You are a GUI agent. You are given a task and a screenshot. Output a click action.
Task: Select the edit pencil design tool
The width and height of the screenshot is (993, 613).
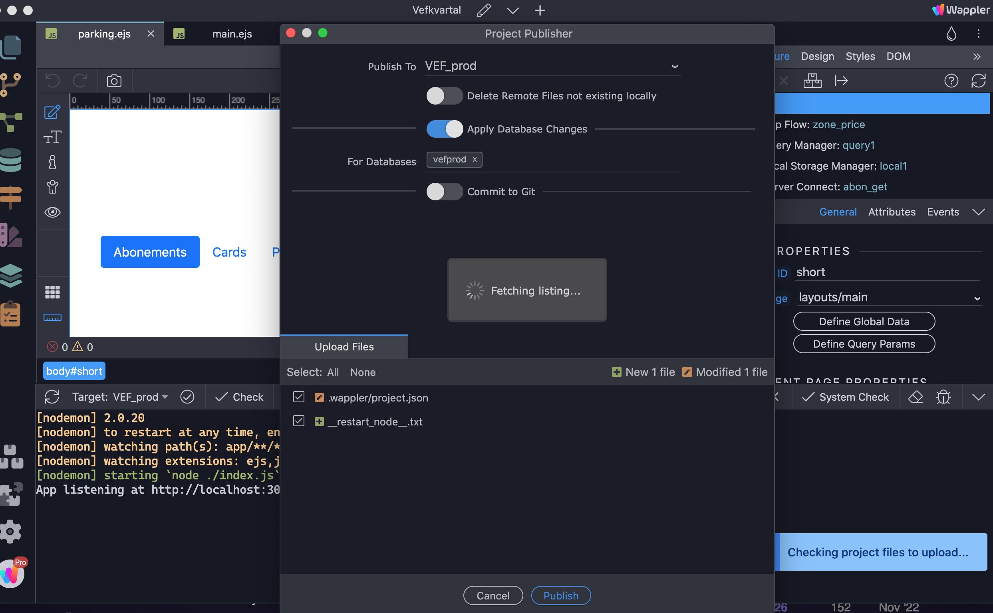tap(52, 112)
